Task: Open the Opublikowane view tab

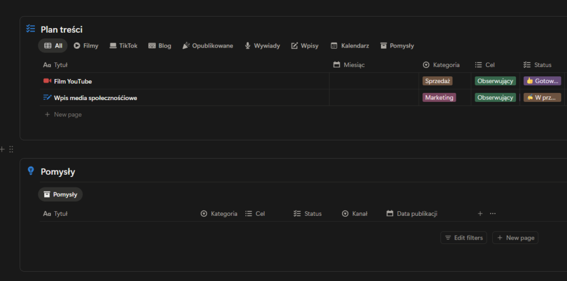Action: click(x=208, y=46)
